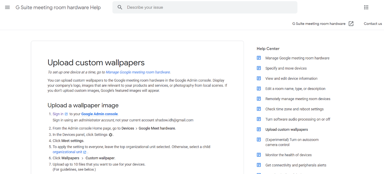
Task: Click the article icon beside Specify and move devices
Action: pos(259,68)
